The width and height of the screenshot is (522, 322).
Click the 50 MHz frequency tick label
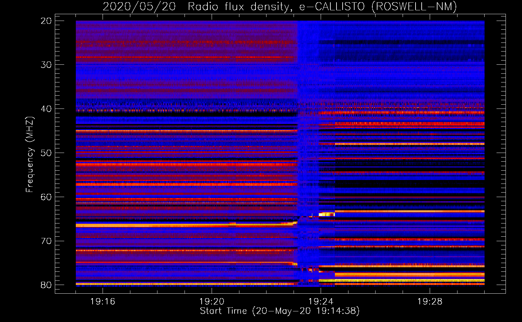(46, 153)
